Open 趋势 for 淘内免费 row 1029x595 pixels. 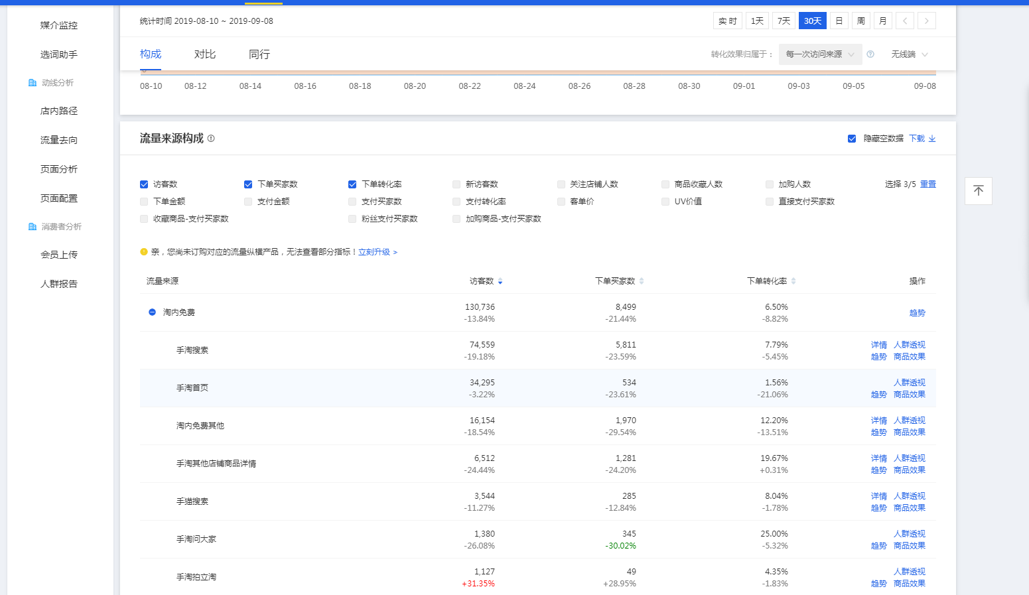point(918,313)
